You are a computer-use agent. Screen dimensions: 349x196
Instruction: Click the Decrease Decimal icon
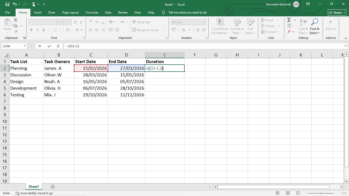click(x=204, y=30)
